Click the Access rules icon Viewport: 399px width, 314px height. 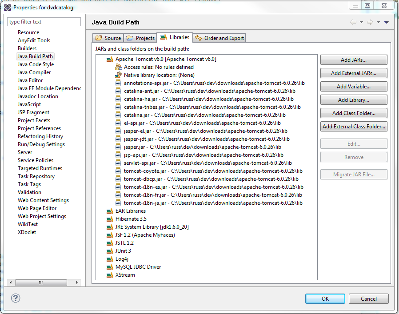tap(118, 67)
